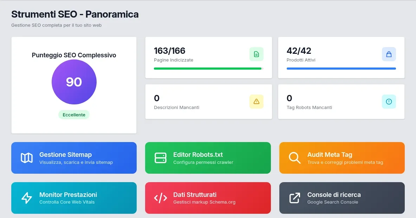Click the map icon on Gestione Sitemap
The image size is (416, 218).
point(27,158)
